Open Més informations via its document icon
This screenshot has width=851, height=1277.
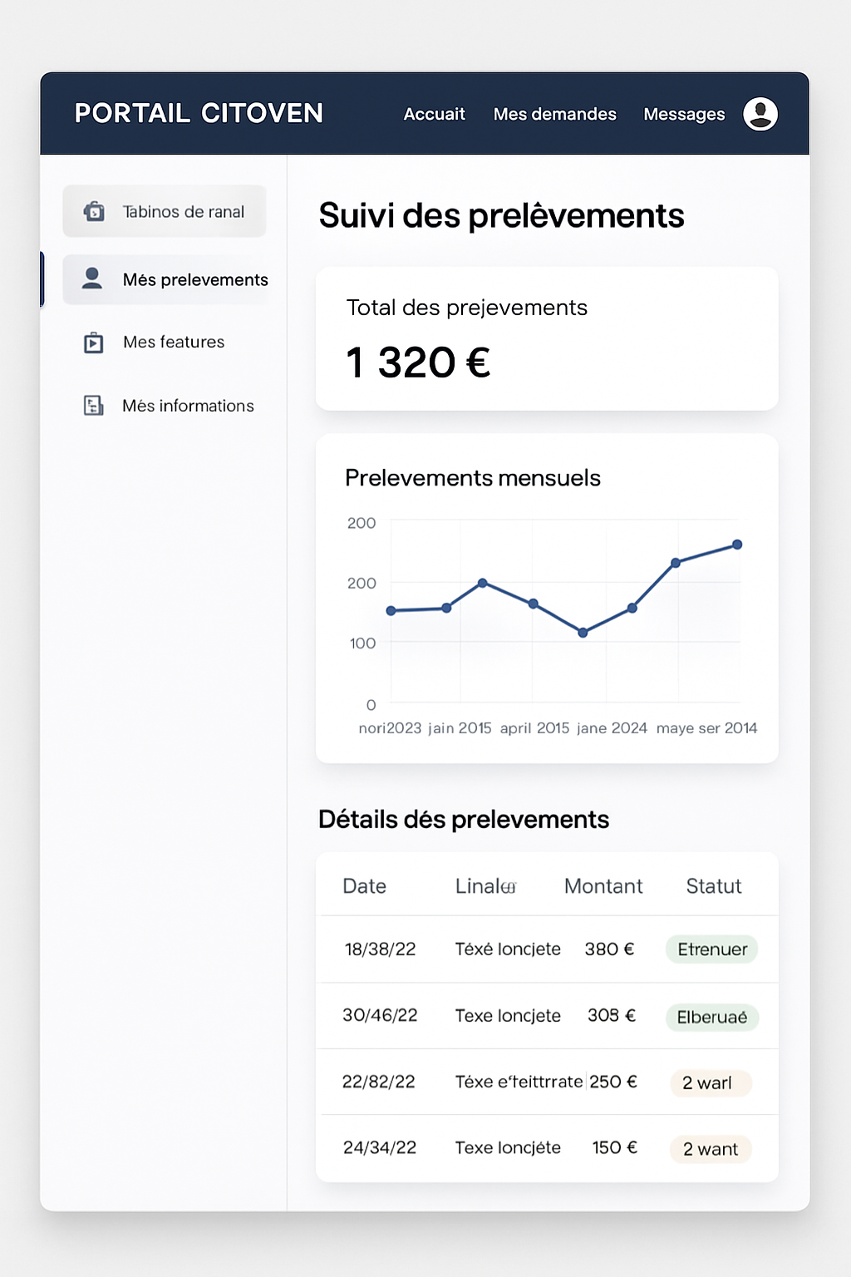point(93,405)
